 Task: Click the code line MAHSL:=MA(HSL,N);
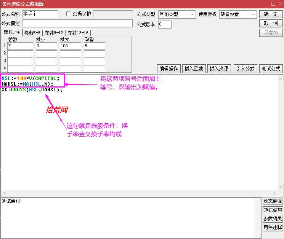point(27,84)
